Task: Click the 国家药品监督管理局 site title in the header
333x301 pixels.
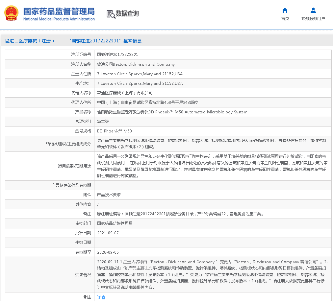Action: (59, 12)
